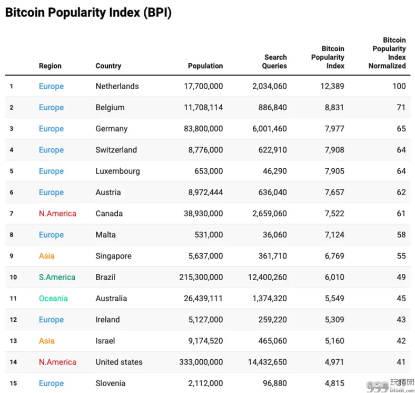
Task: Click the Country column header
Action: (108, 66)
